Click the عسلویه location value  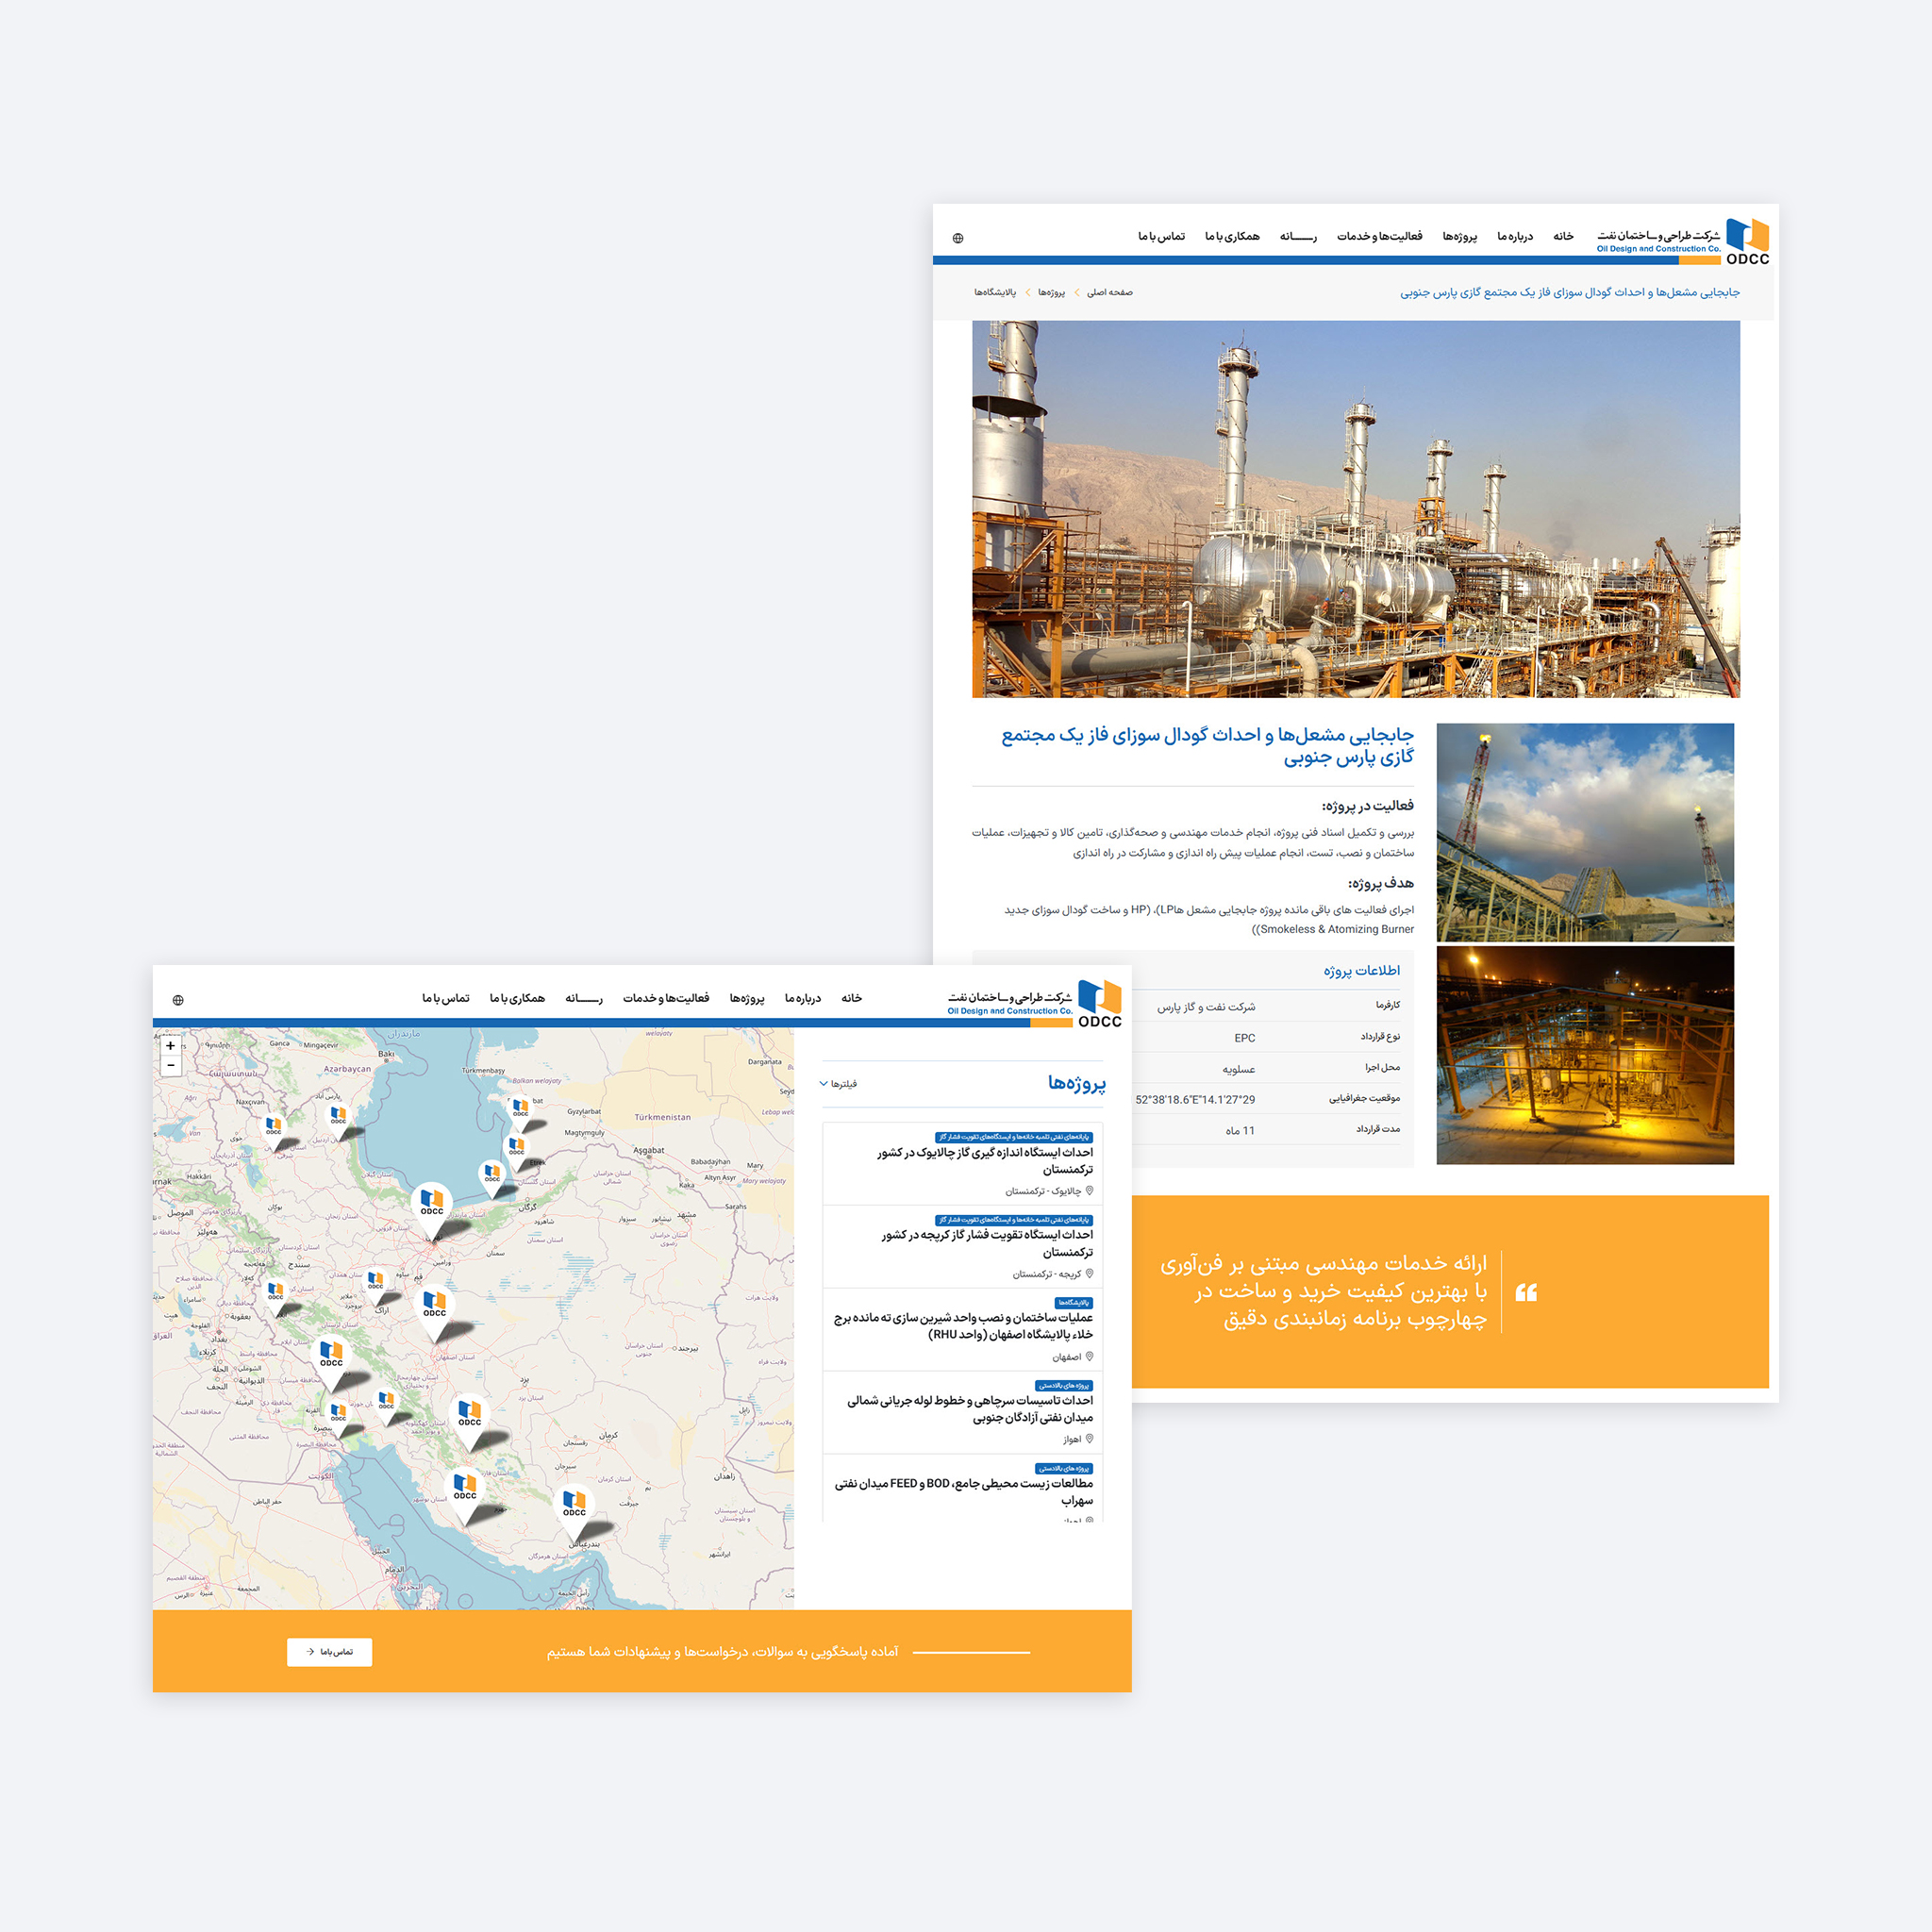point(1238,1069)
